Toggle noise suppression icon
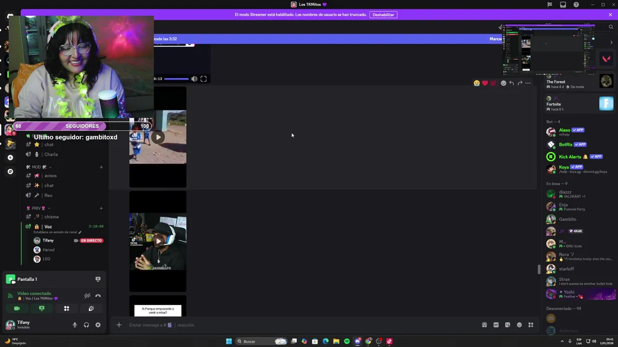This screenshot has height=347, width=618. (x=87, y=296)
